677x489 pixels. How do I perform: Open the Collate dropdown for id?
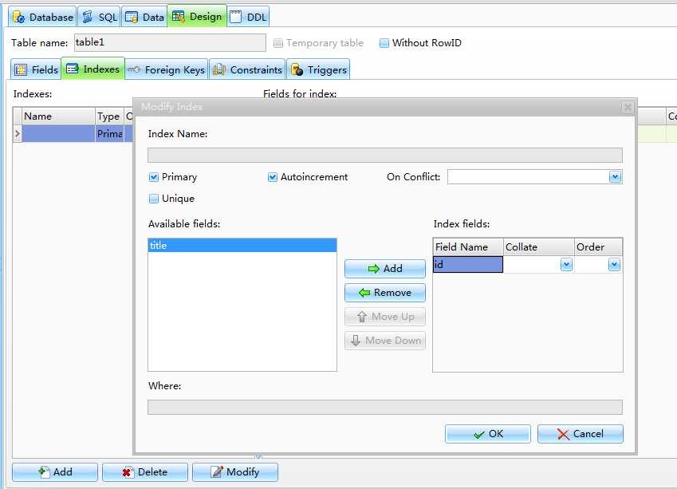pyautogui.click(x=566, y=264)
